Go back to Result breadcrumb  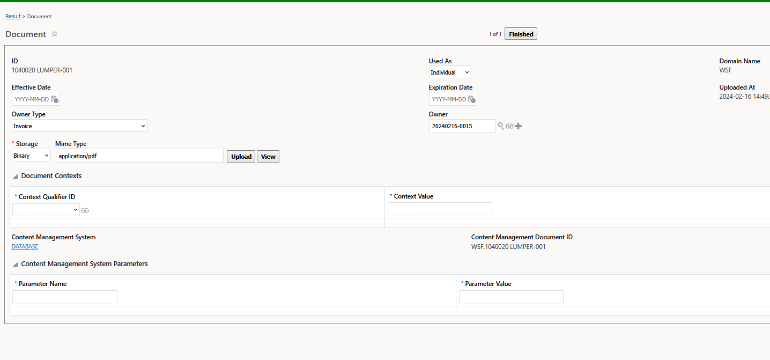point(13,16)
